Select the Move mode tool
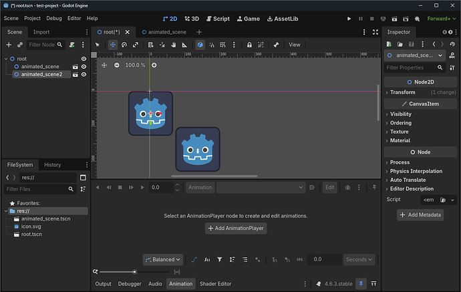 [113, 45]
